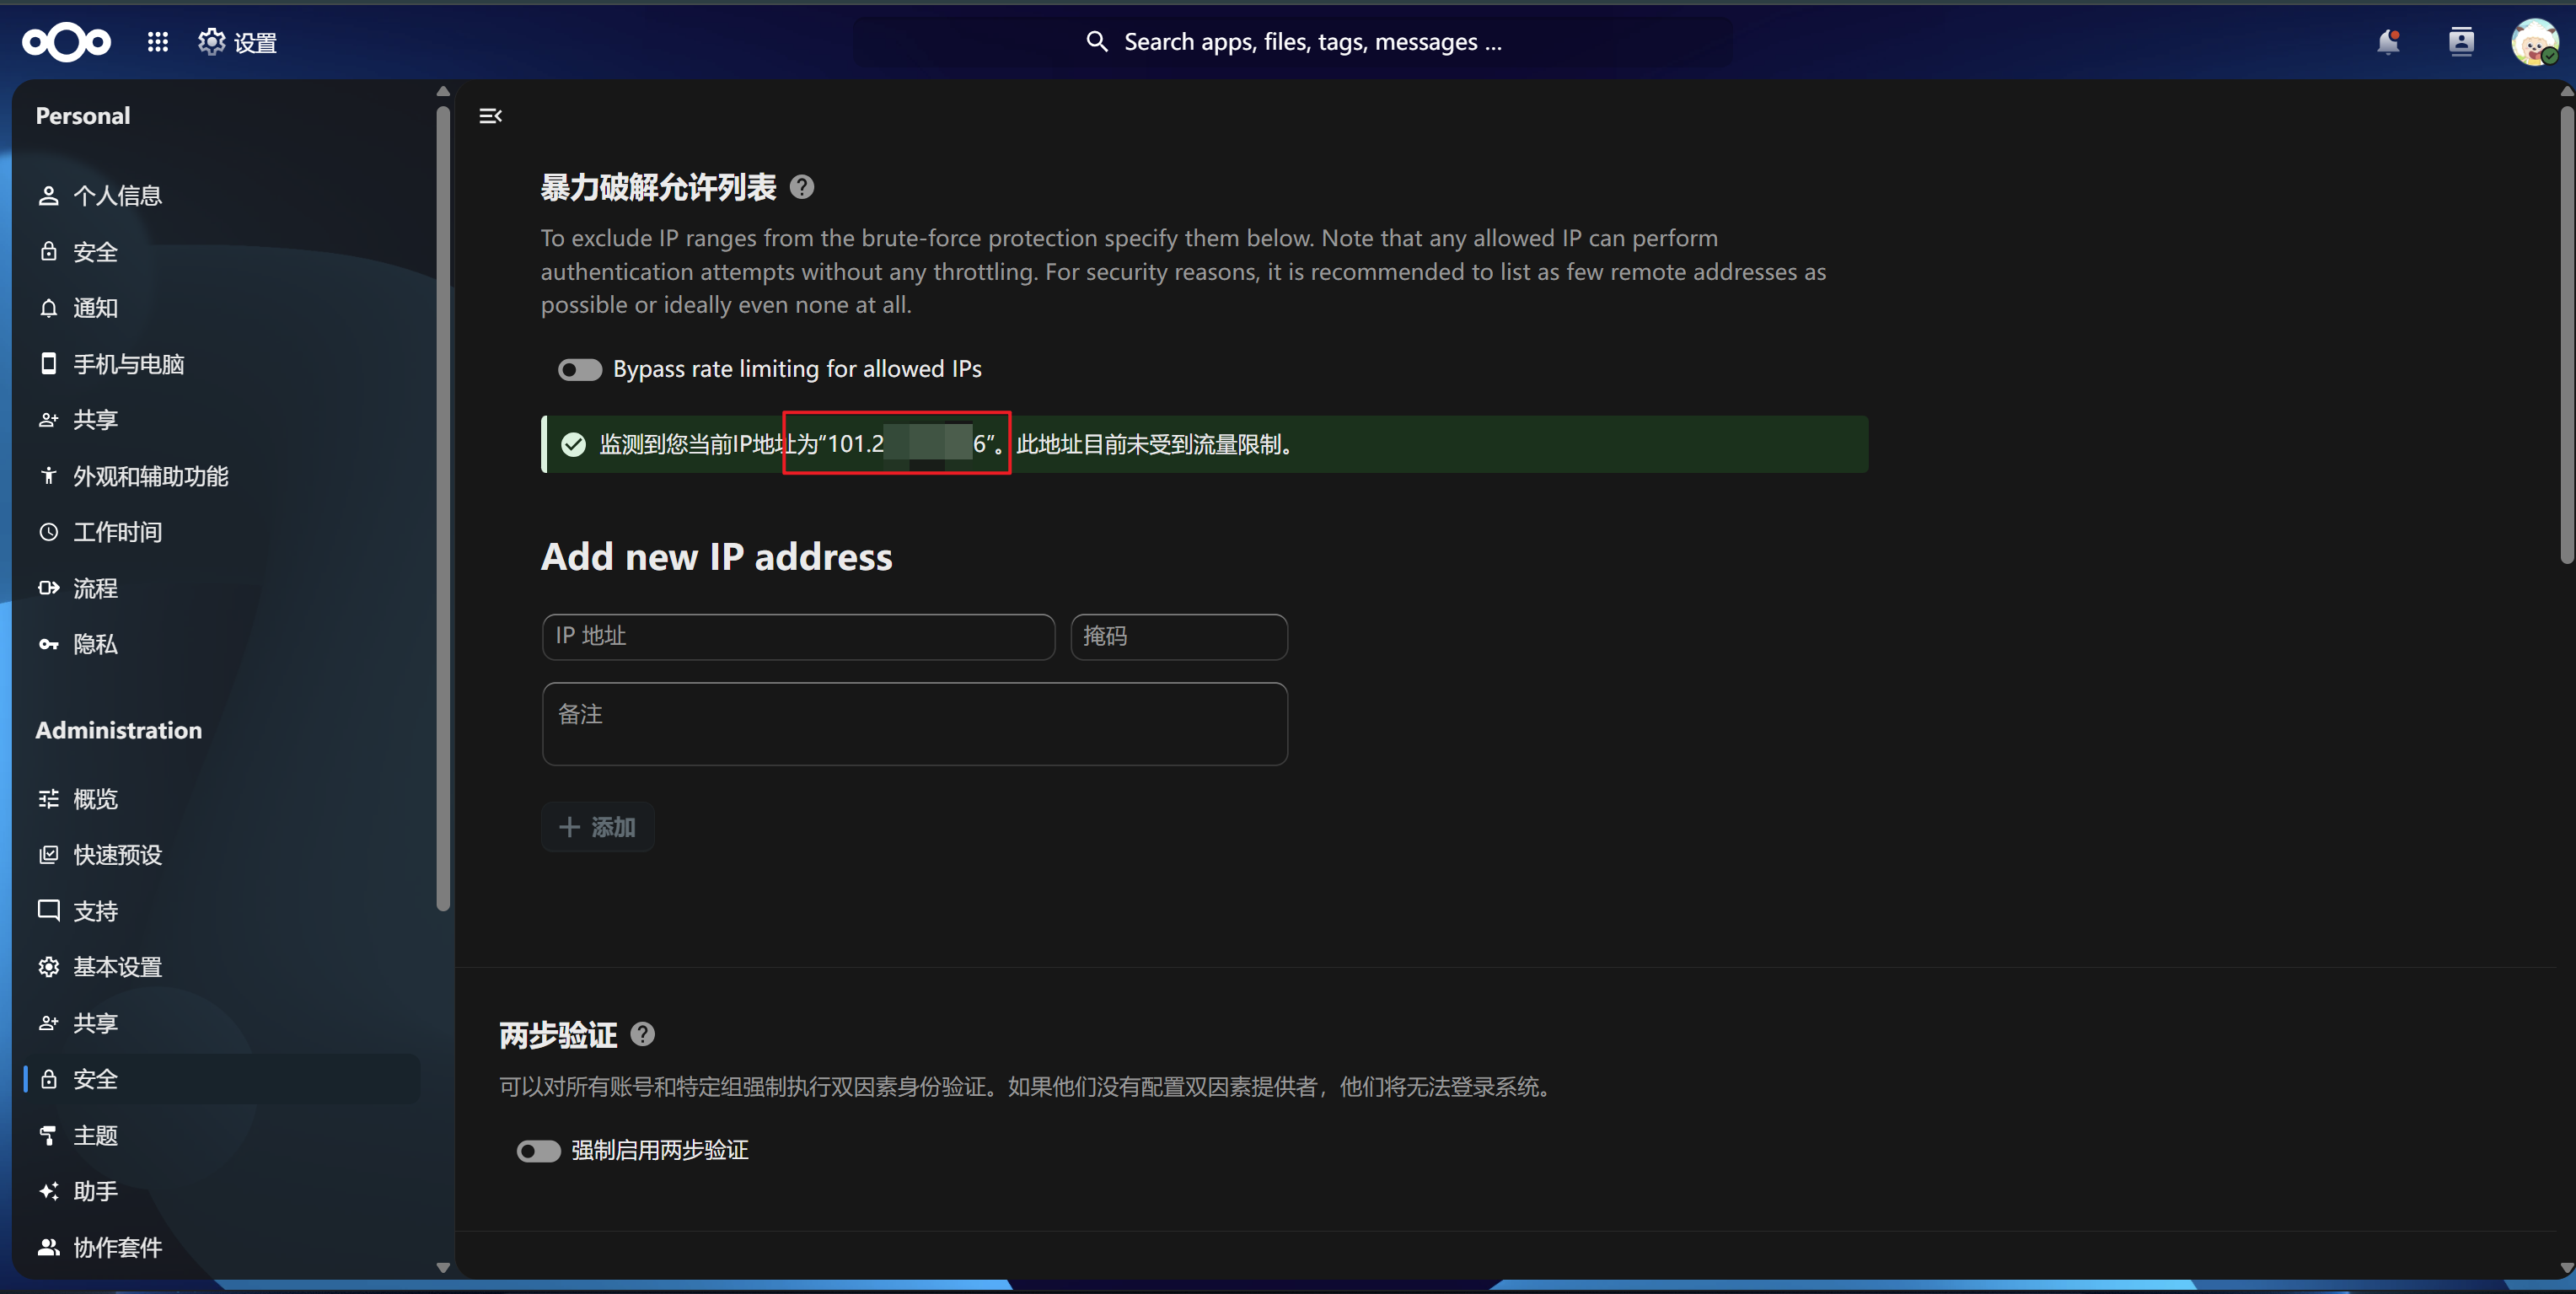Open the contacts menu icon
The width and height of the screenshot is (2576, 1294).
pos(2461,42)
